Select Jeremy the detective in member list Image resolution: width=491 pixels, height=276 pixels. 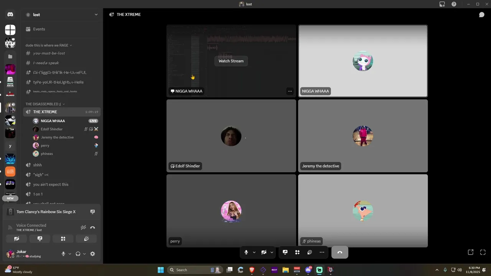pyautogui.click(x=66, y=137)
